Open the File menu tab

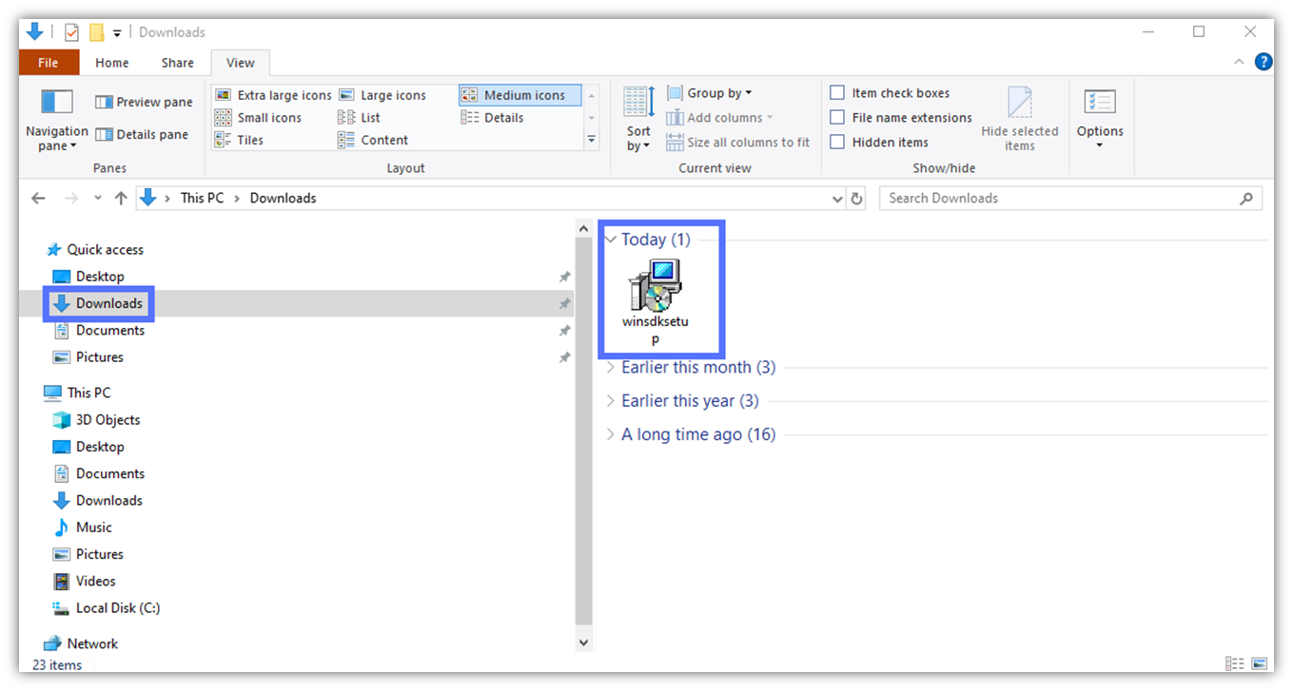click(48, 63)
